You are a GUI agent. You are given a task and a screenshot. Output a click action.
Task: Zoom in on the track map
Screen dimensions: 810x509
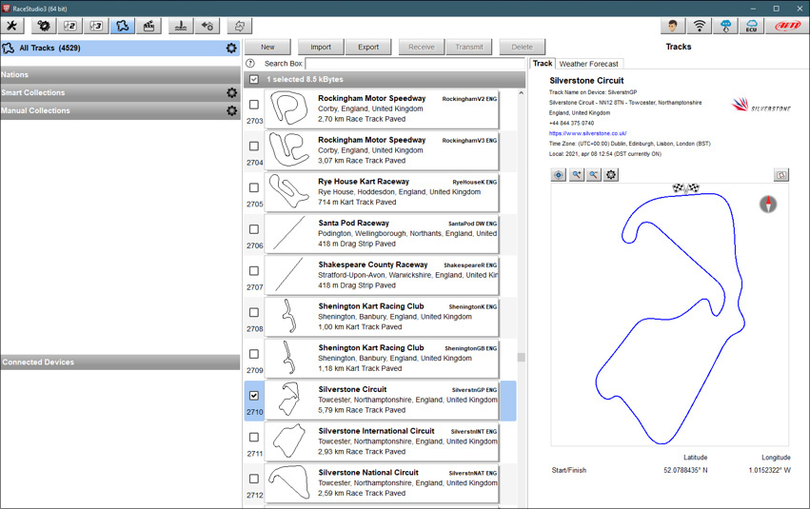pos(576,174)
